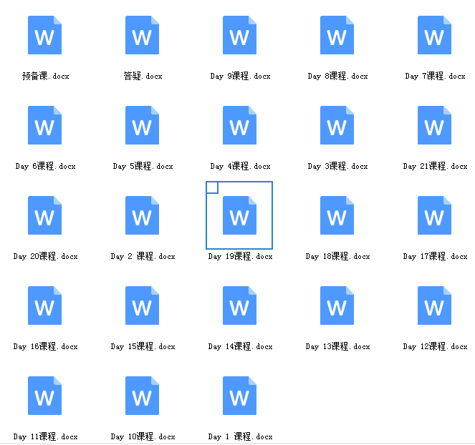Click the file label Day 14课程.docx

240,346
